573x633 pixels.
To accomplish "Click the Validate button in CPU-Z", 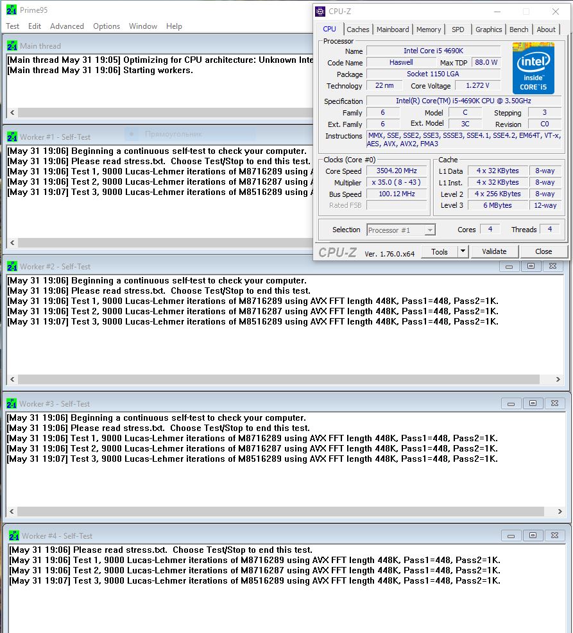I will [x=494, y=251].
